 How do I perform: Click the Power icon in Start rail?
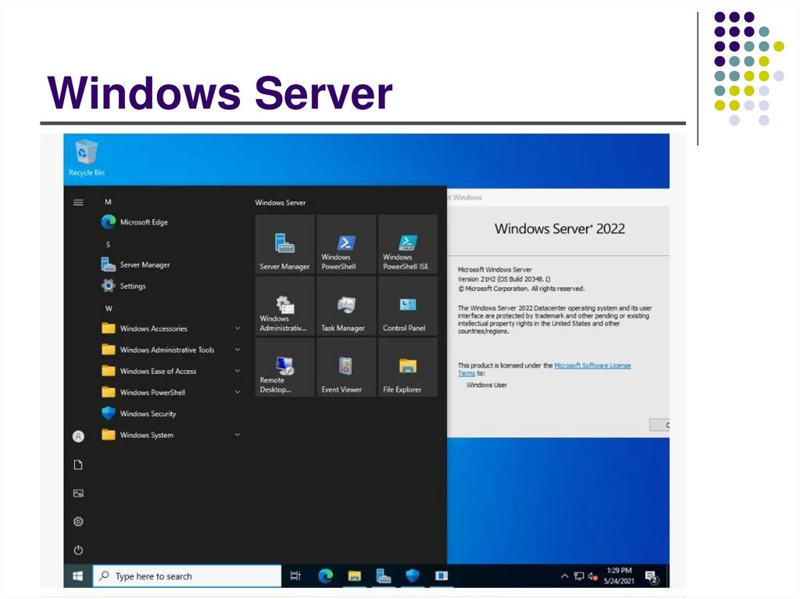tap(78, 550)
